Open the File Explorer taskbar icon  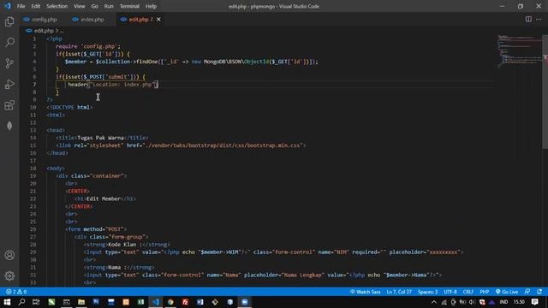coord(81,302)
